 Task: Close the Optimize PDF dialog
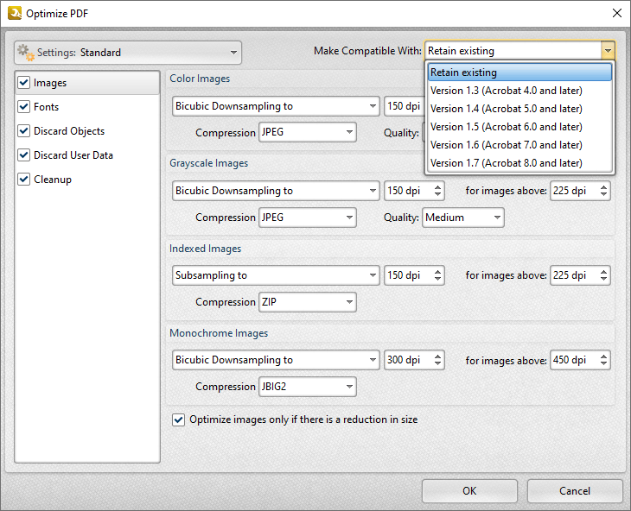coord(617,13)
